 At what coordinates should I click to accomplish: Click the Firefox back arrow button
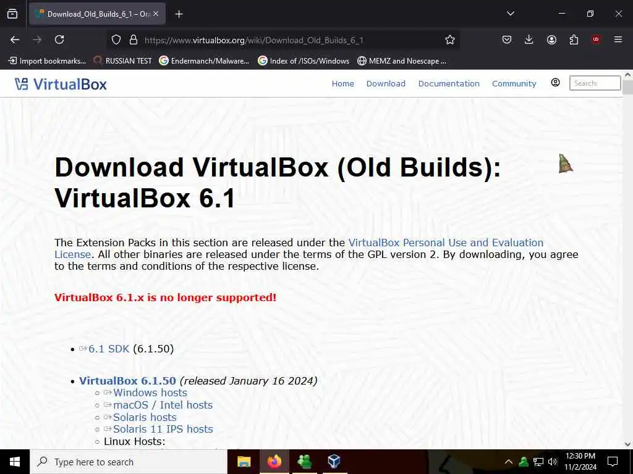click(x=15, y=39)
